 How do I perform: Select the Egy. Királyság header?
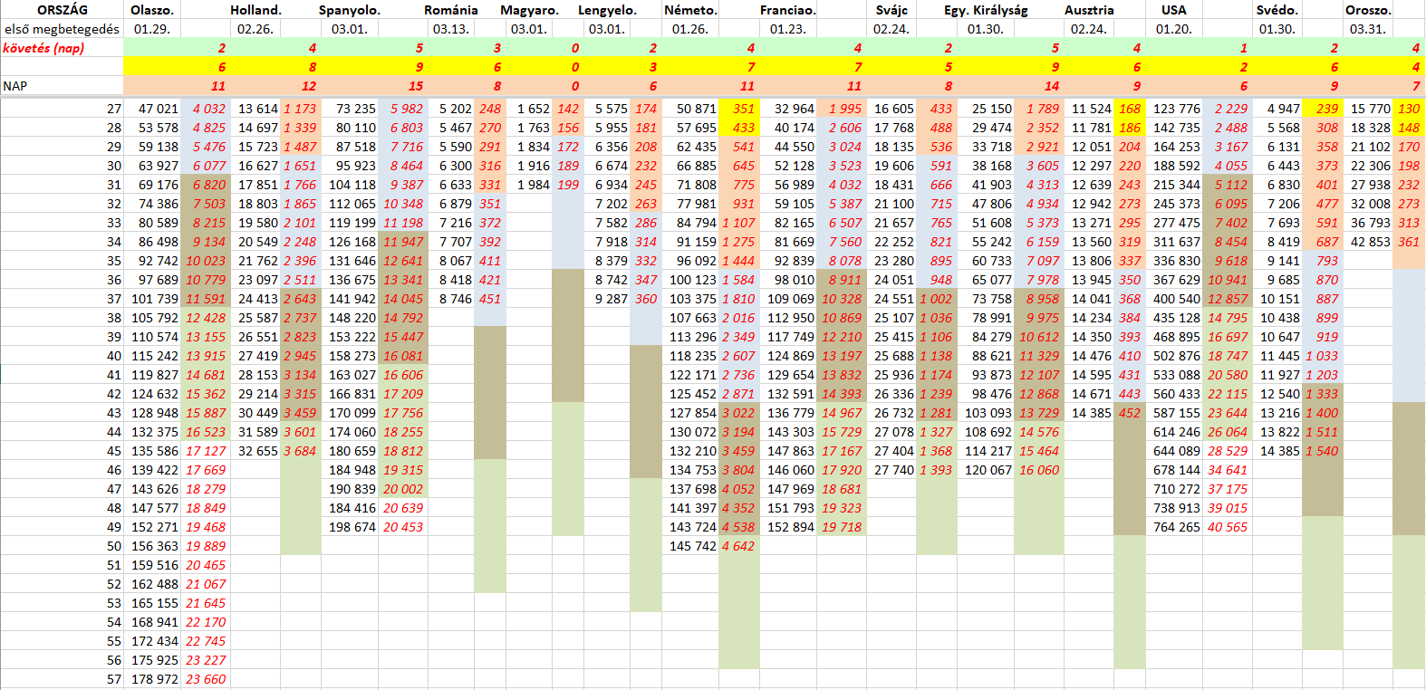click(986, 10)
